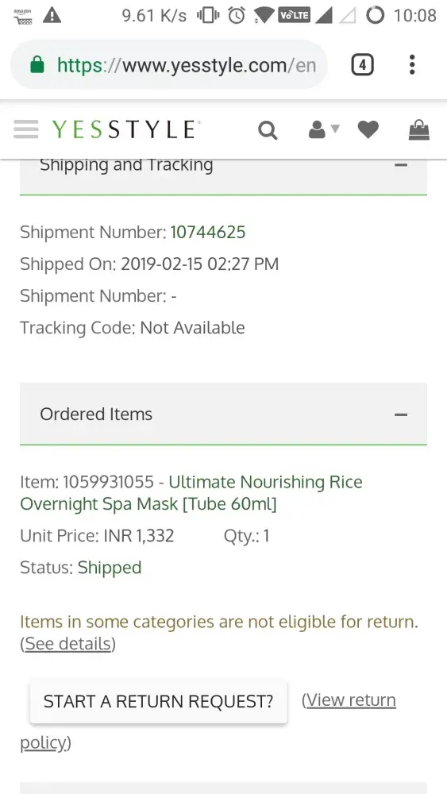The height and width of the screenshot is (794, 447).
Task: Go to the YesStyle logo homepage
Action: (x=125, y=129)
